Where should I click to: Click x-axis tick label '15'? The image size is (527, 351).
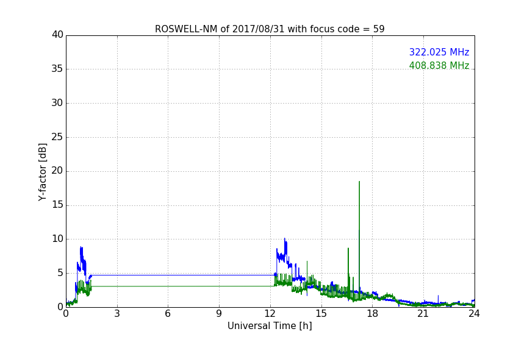point(321,314)
